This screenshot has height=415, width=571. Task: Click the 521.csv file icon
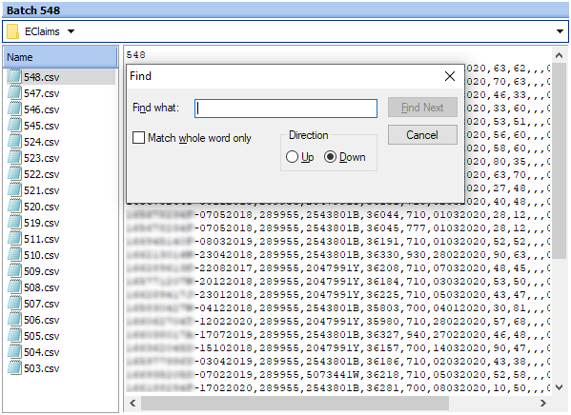(x=14, y=189)
